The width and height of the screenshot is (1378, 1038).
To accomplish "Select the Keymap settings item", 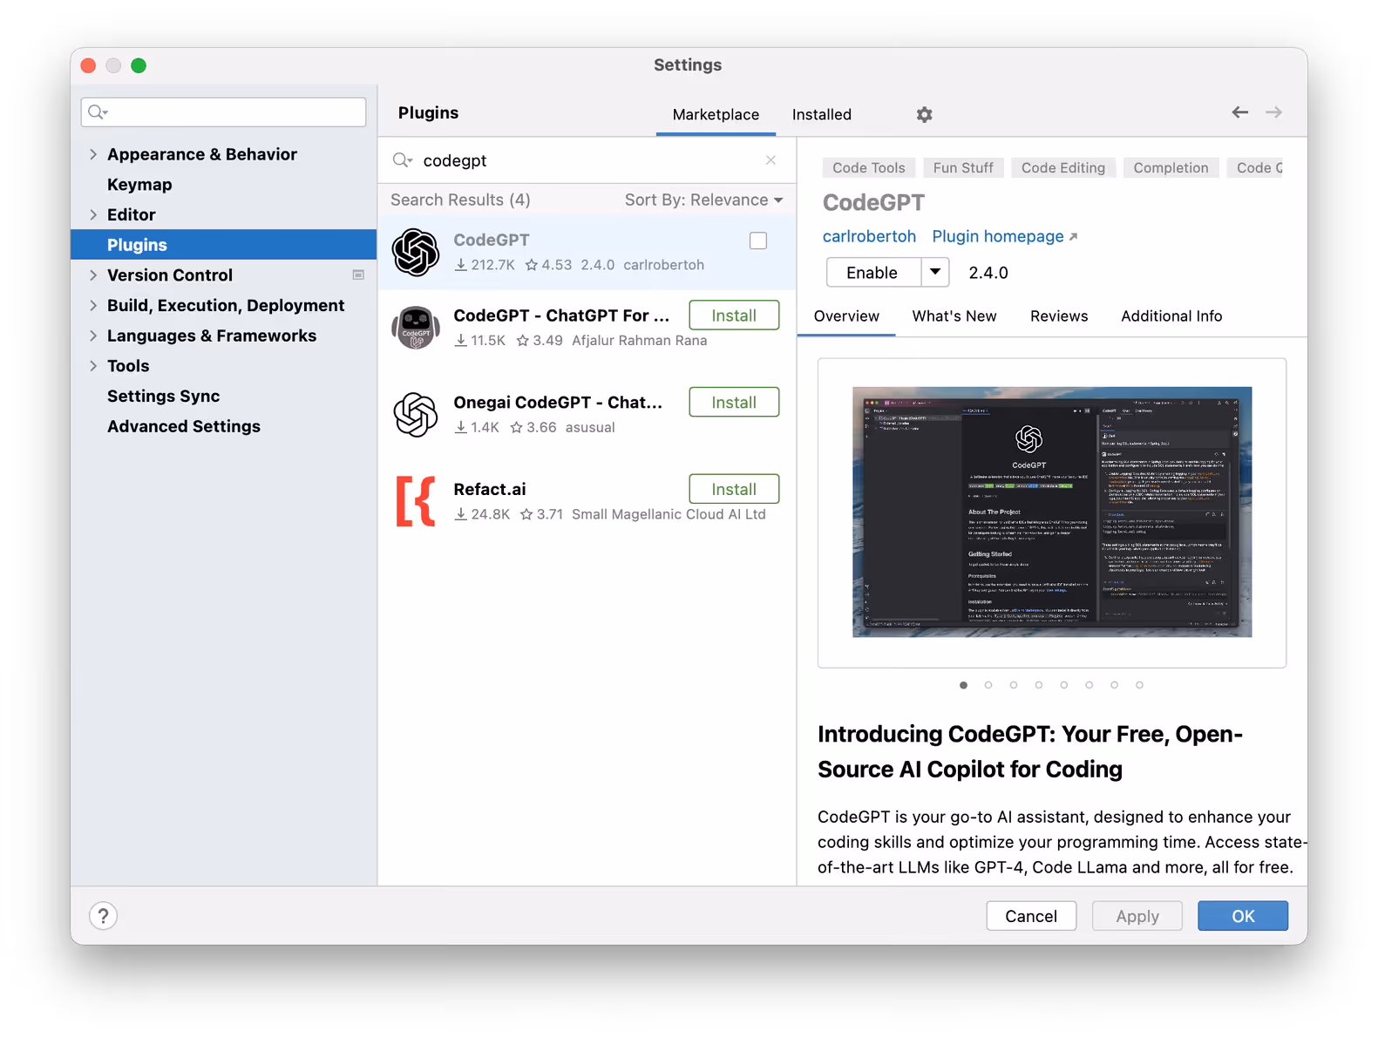I will click(139, 185).
